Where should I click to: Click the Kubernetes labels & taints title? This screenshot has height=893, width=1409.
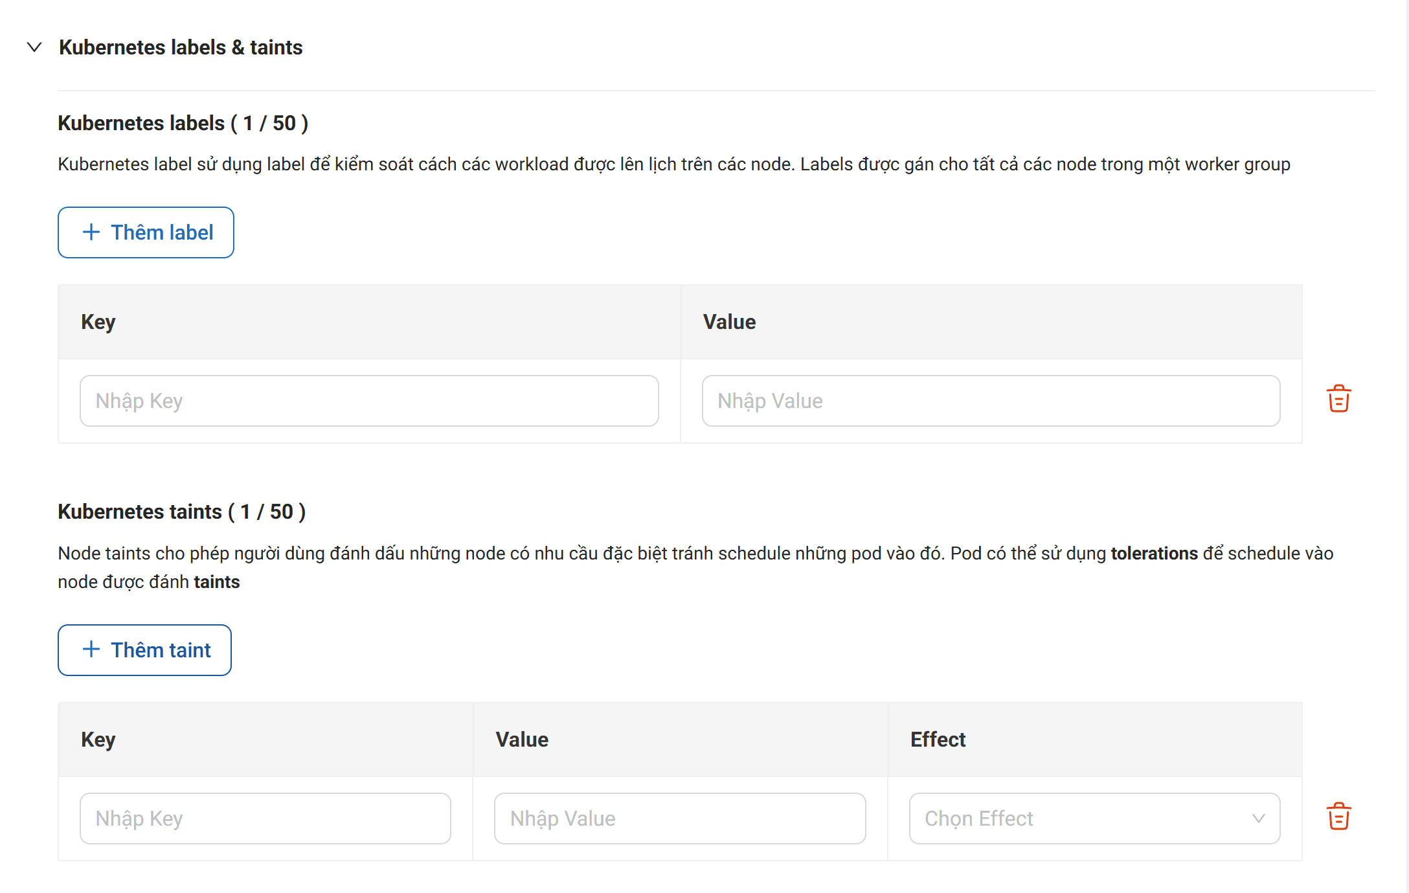[181, 47]
